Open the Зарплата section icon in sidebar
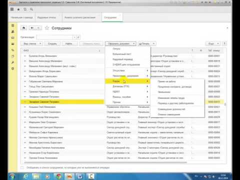Screen dimensions: 240x180 pyautogui.click(x=13, y=38)
